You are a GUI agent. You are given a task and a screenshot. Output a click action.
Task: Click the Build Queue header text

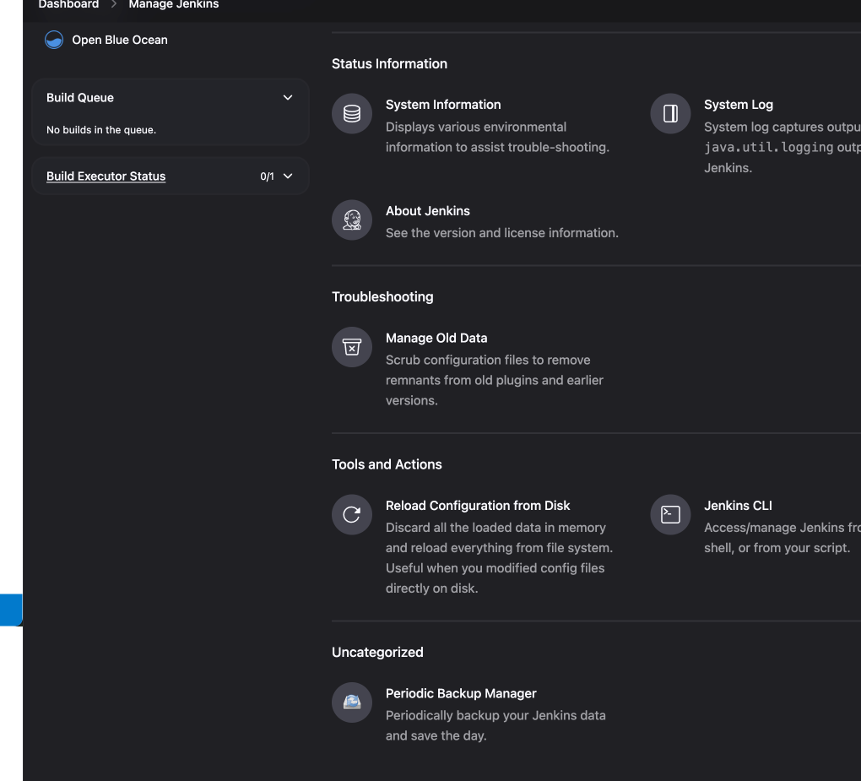tap(80, 98)
